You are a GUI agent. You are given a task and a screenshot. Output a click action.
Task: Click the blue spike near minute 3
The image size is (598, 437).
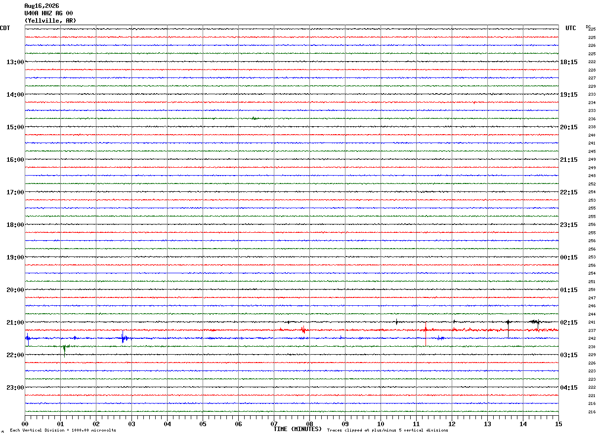click(x=123, y=337)
